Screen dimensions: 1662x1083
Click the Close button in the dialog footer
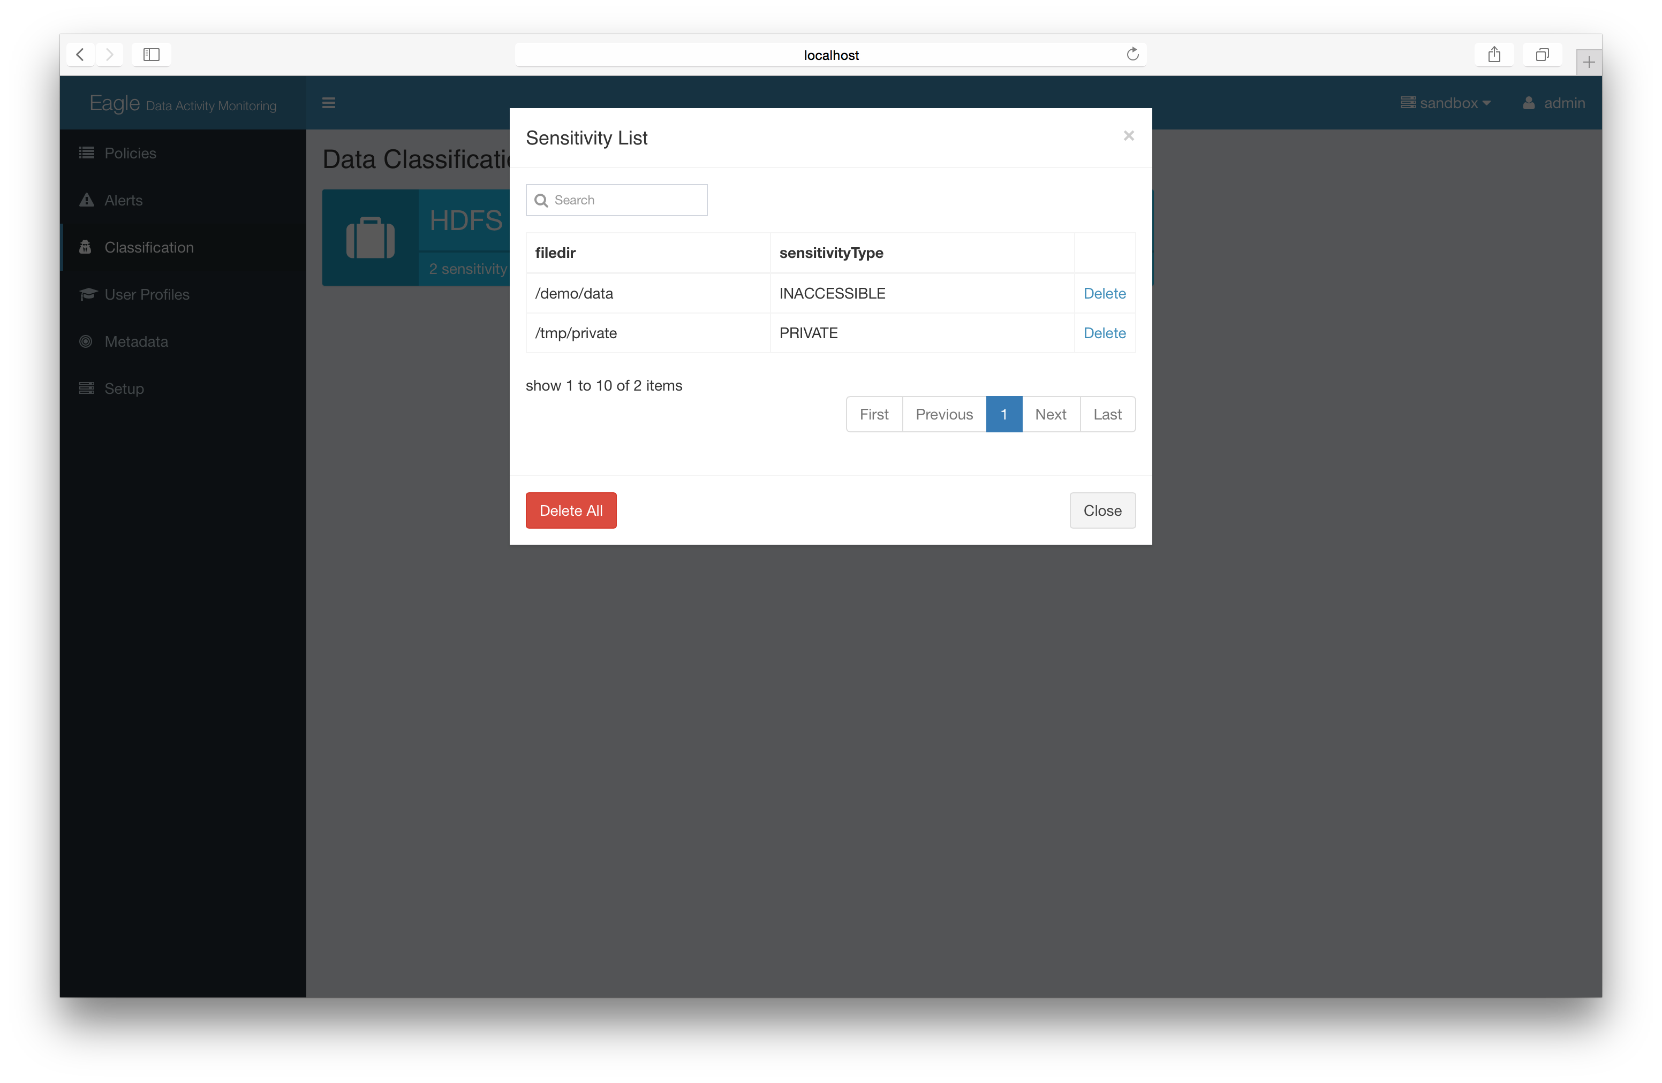(x=1102, y=511)
